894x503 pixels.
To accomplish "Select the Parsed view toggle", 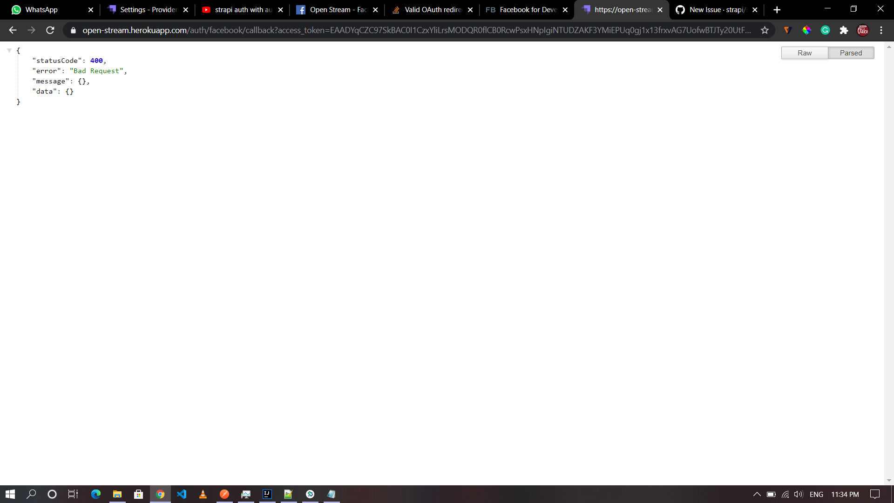I will [851, 53].
